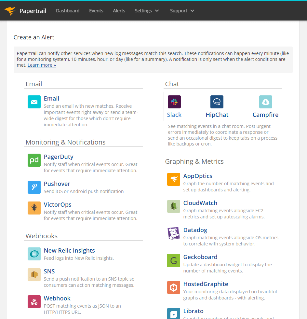
Task: Click the Papertrail brand name
Action: coord(33,11)
